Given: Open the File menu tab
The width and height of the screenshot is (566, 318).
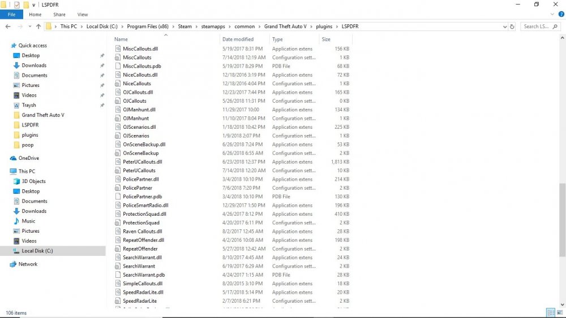Looking at the screenshot, I should [x=11, y=15].
